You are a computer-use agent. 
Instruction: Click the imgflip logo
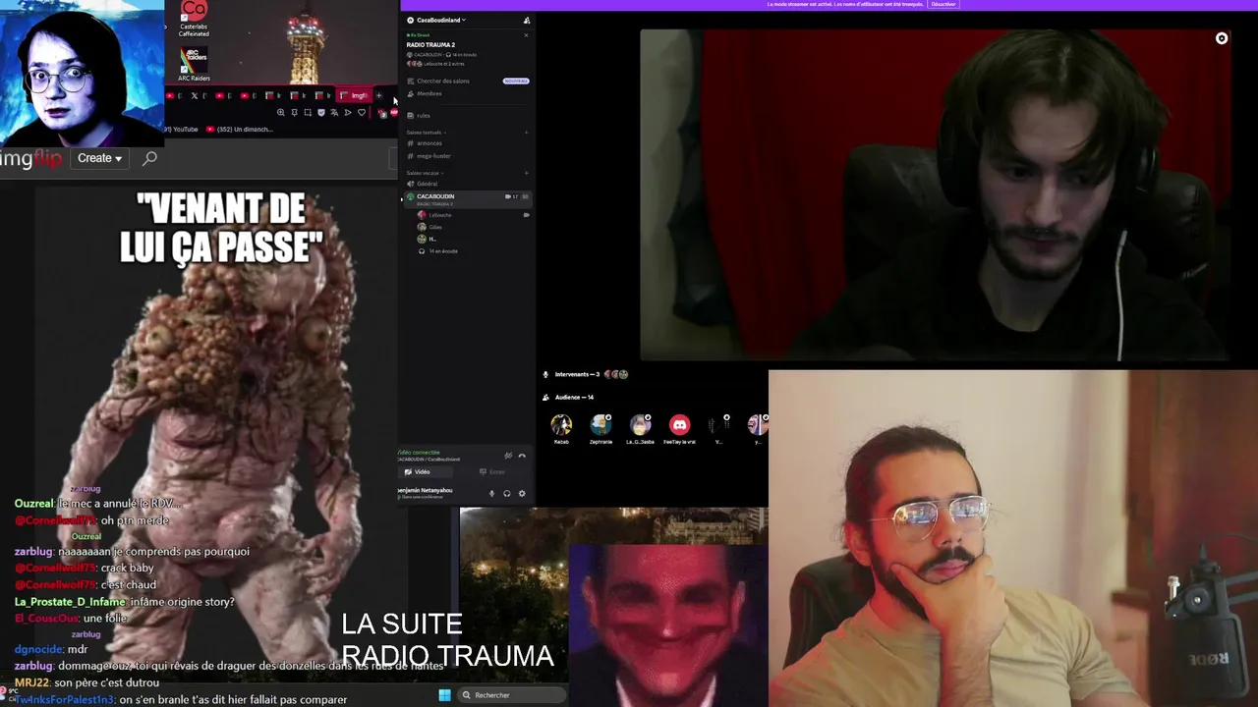[x=30, y=158]
